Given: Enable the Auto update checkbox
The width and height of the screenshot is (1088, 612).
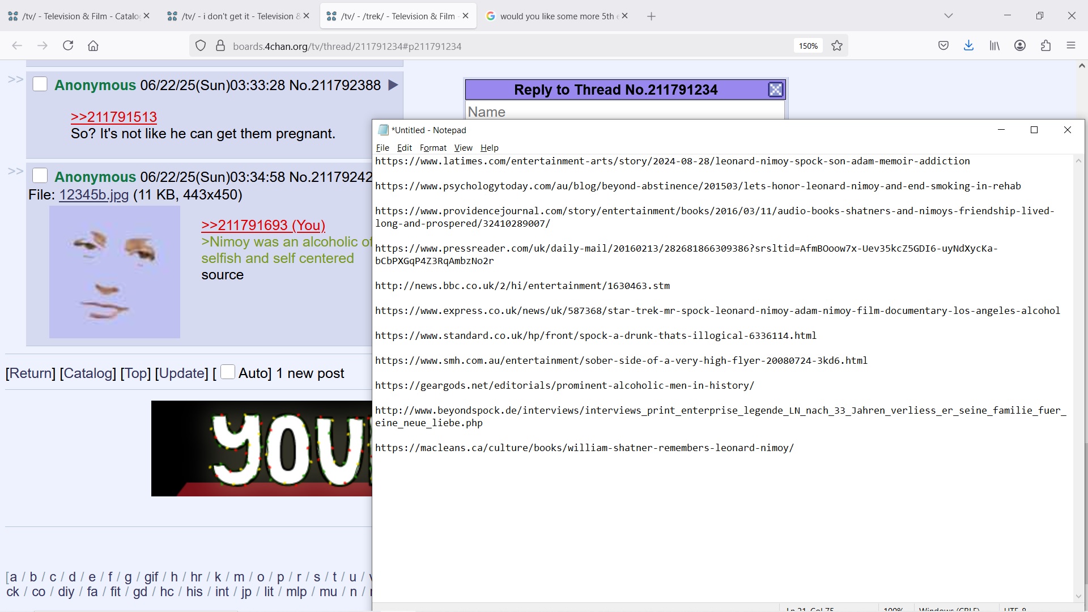Looking at the screenshot, I should pos(227,372).
